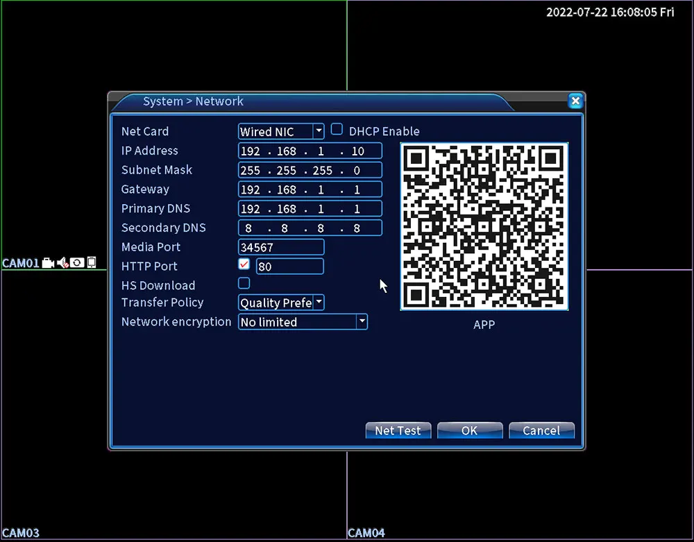Click the IP Address last octet field
Viewport: 694px width, 542px height.
coord(357,151)
